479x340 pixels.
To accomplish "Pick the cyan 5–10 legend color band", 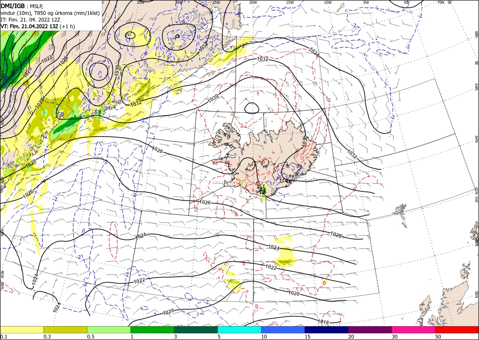I will pos(239,329).
